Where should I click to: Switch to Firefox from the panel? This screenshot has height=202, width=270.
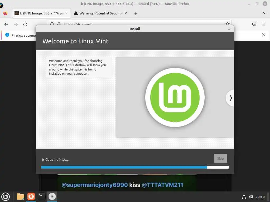tap(31, 196)
